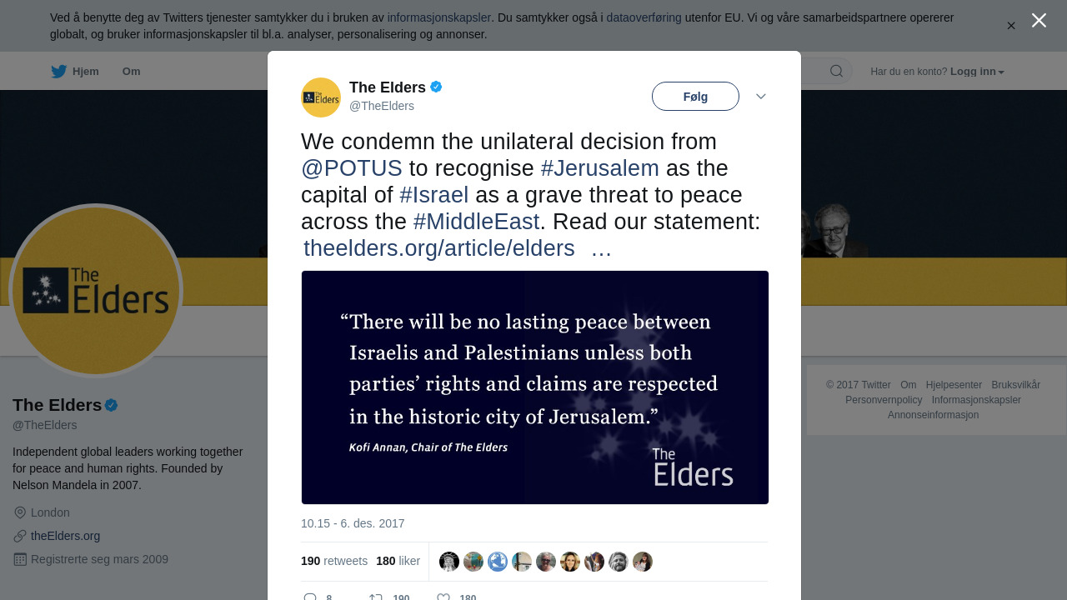
Task: Click the reply speech bubble icon
Action: coord(310,597)
